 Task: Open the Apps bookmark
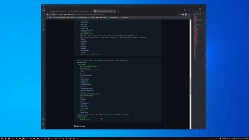(49, 17)
